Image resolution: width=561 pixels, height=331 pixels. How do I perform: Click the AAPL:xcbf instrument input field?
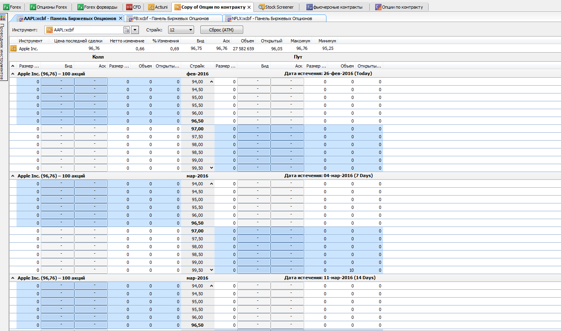click(x=84, y=30)
